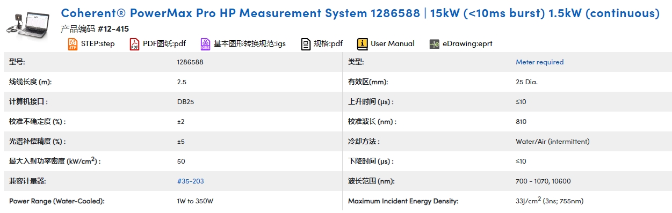
Task: Click the eDrawing file icon
Action: (x=435, y=44)
